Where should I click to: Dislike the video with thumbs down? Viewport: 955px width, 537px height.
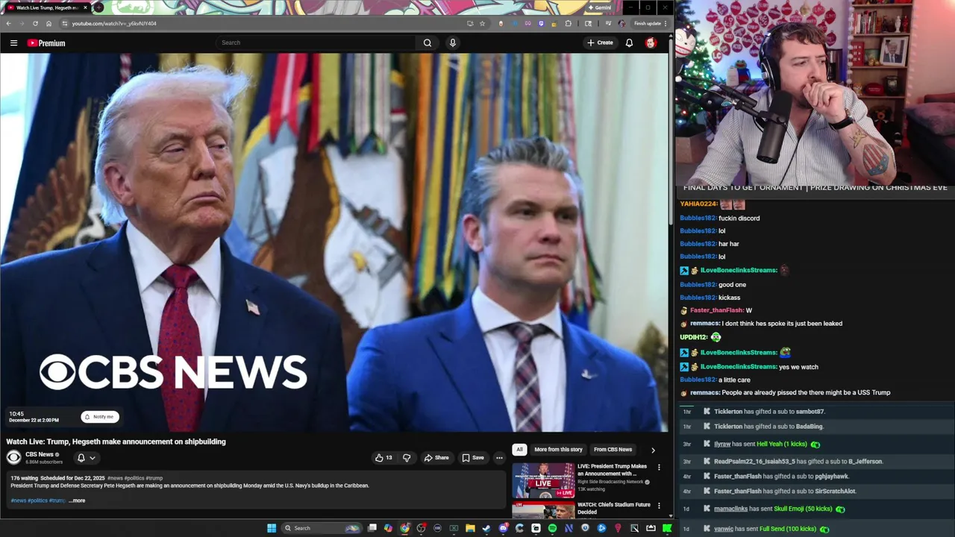pos(407,457)
